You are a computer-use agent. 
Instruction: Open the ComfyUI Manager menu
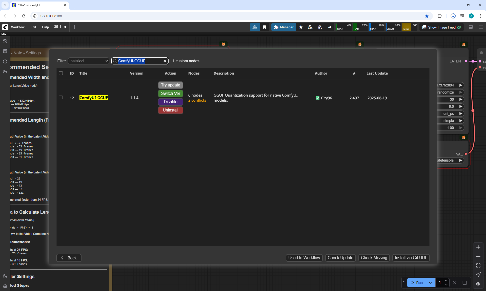pyautogui.click(x=283, y=27)
